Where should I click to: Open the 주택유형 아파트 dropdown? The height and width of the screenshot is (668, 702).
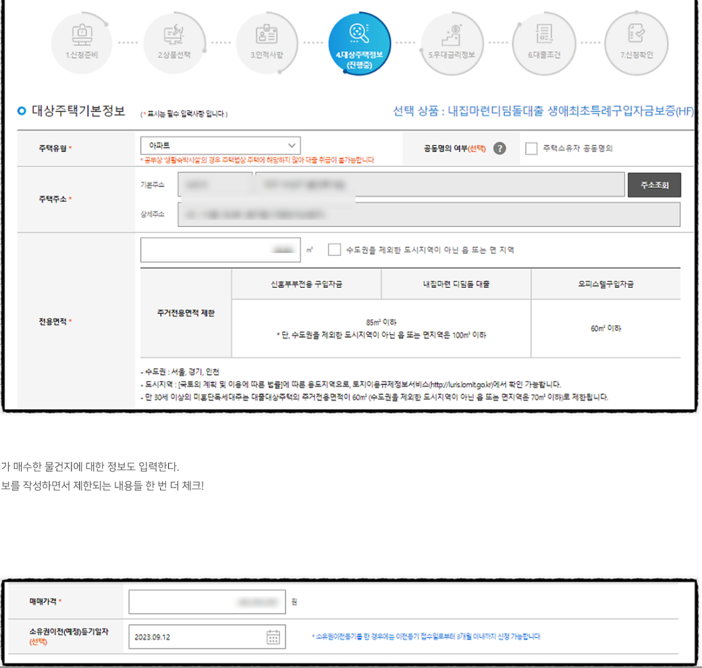point(220,145)
